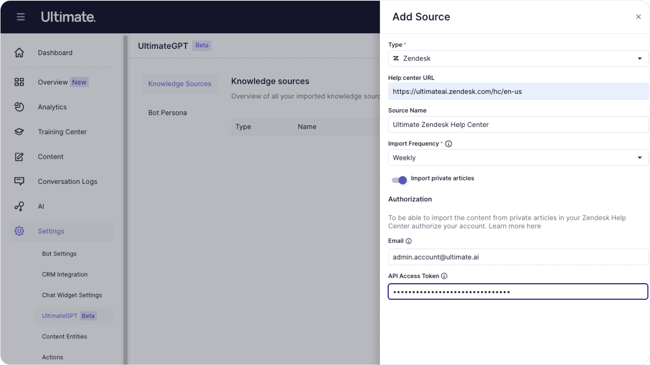Expand the Import Frequency Weekly dropdown
Viewport: 650px width, 365px height.
(x=518, y=158)
